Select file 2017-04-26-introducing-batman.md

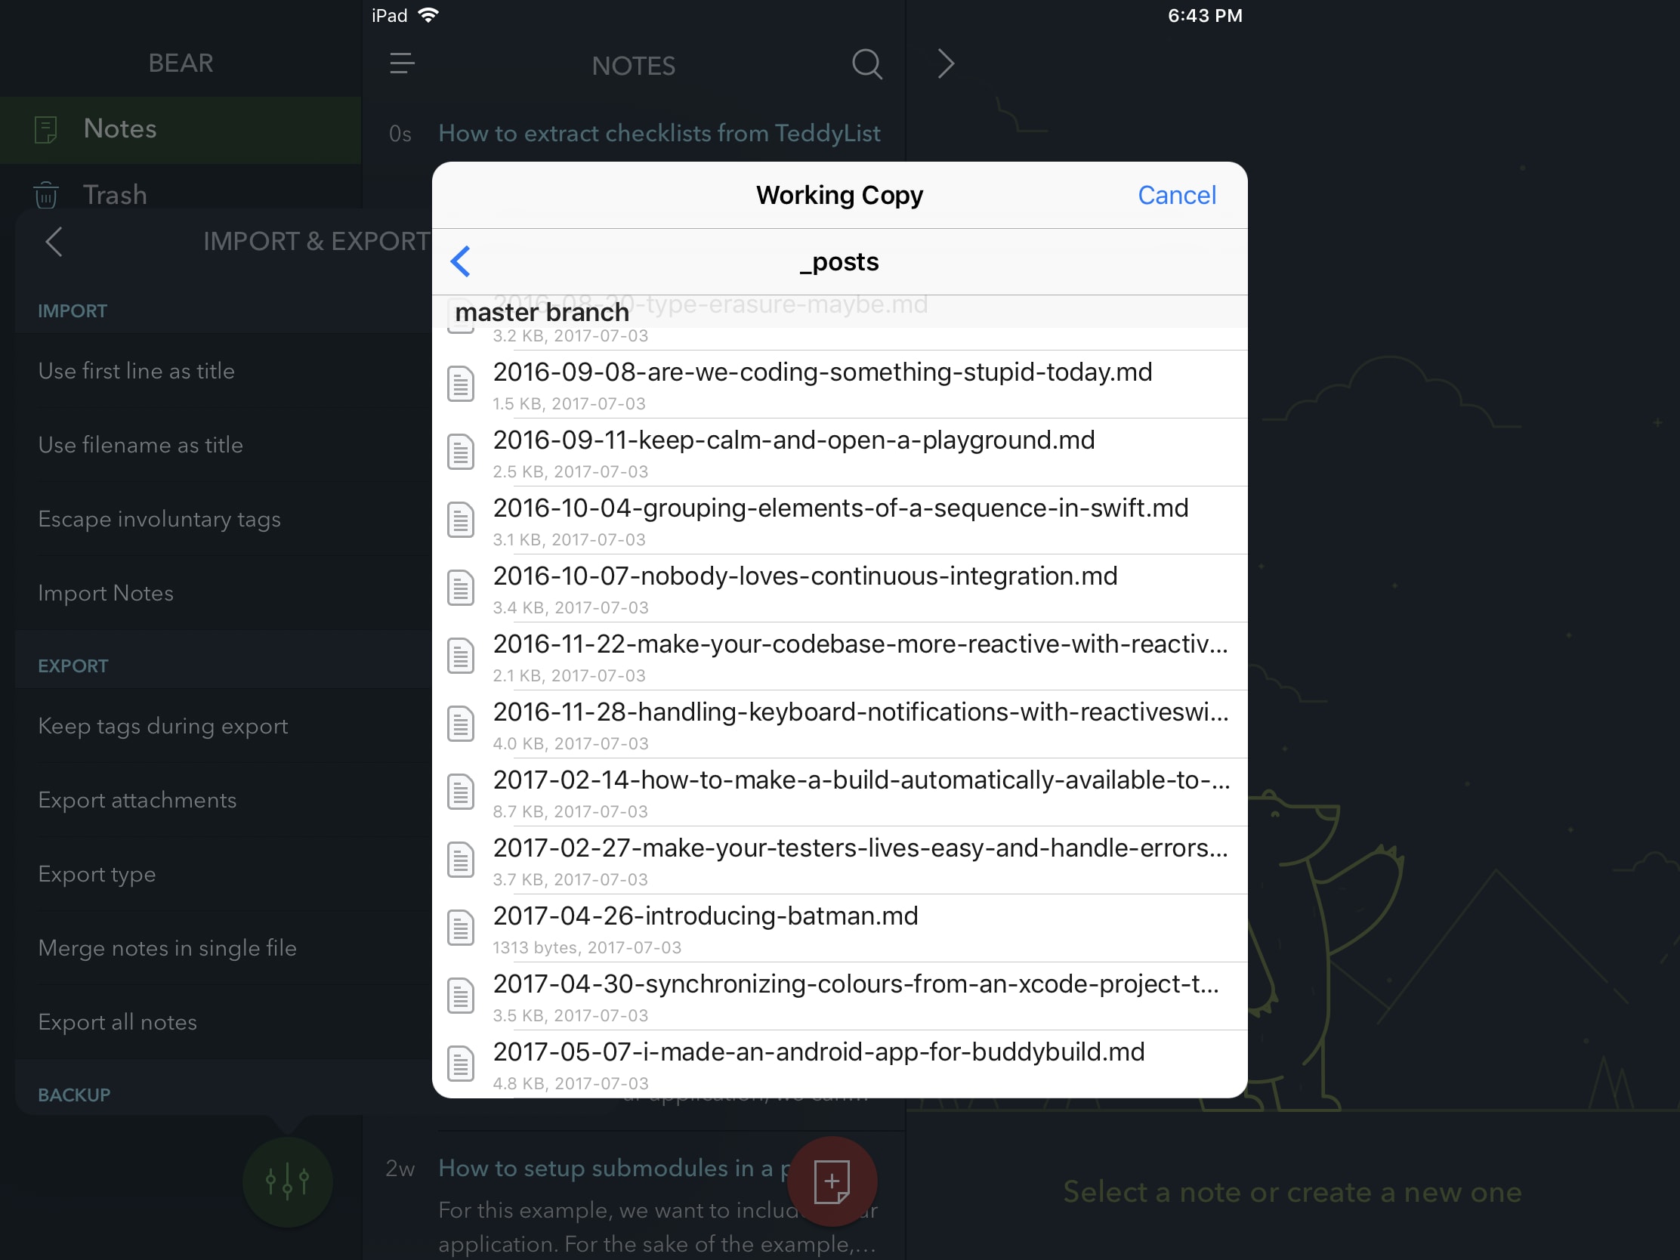(840, 928)
